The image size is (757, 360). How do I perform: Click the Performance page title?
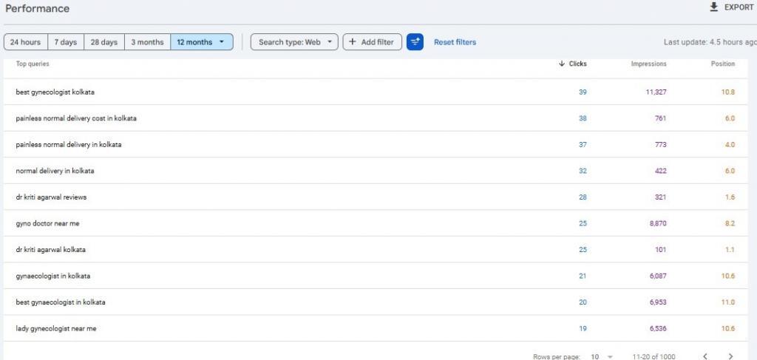click(x=37, y=8)
